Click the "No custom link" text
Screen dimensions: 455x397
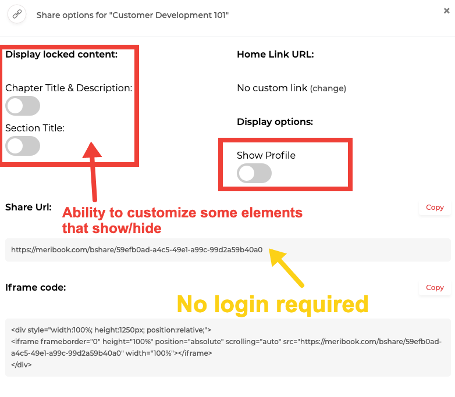pyautogui.click(x=272, y=88)
